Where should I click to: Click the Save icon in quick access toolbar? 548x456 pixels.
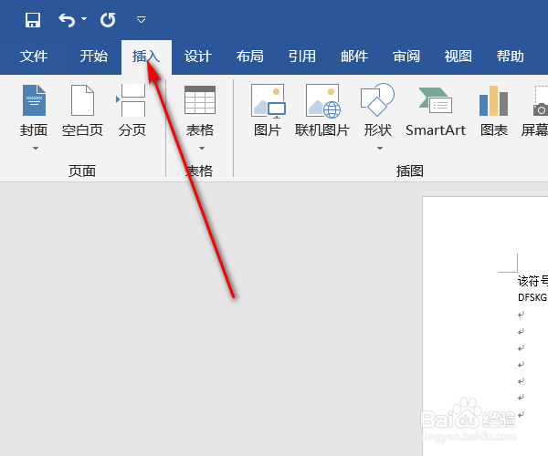pyautogui.click(x=33, y=20)
